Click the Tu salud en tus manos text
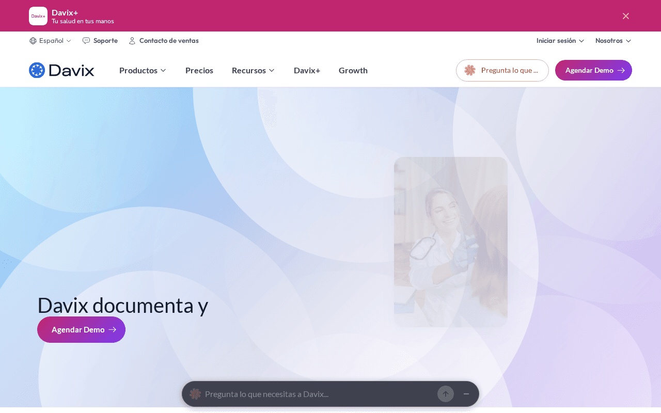This screenshot has width=661, height=413. [83, 21]
